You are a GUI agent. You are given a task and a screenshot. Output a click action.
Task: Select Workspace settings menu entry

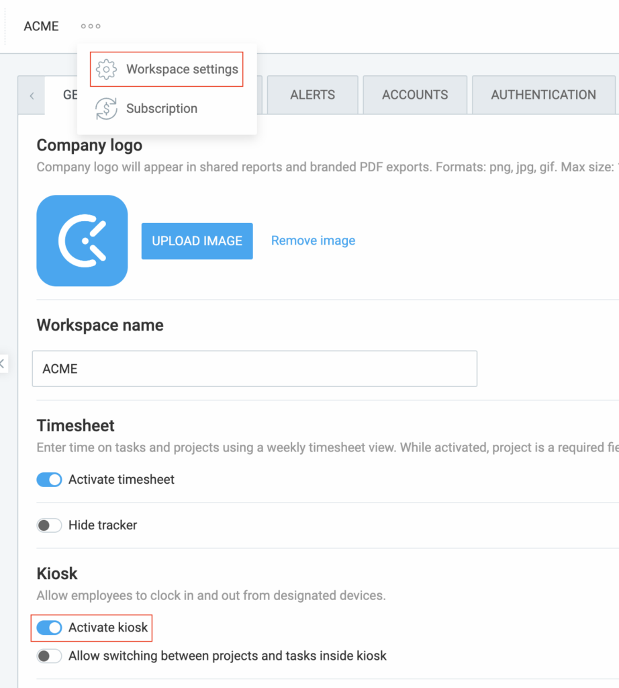tap(166, 69)
